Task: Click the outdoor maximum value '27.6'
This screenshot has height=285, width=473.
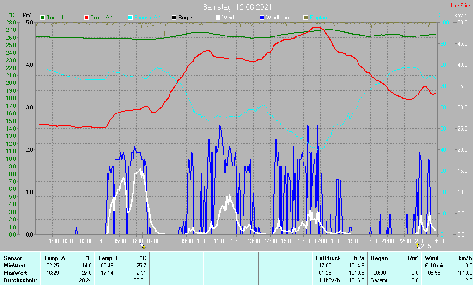Action: point(86,273)
